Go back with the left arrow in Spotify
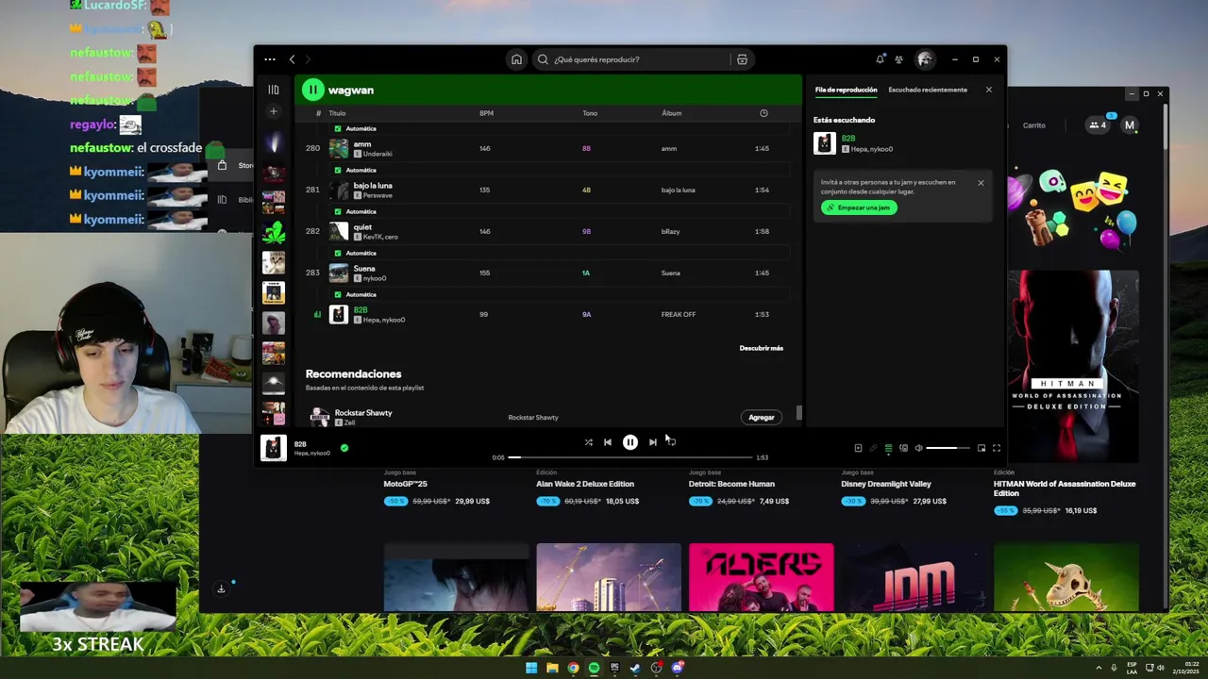1208x679 pixels. click(293, 59)
